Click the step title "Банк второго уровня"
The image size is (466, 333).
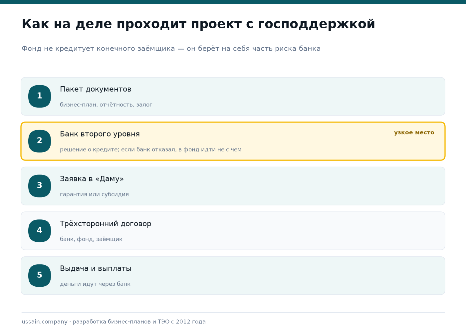click(100, 134)
